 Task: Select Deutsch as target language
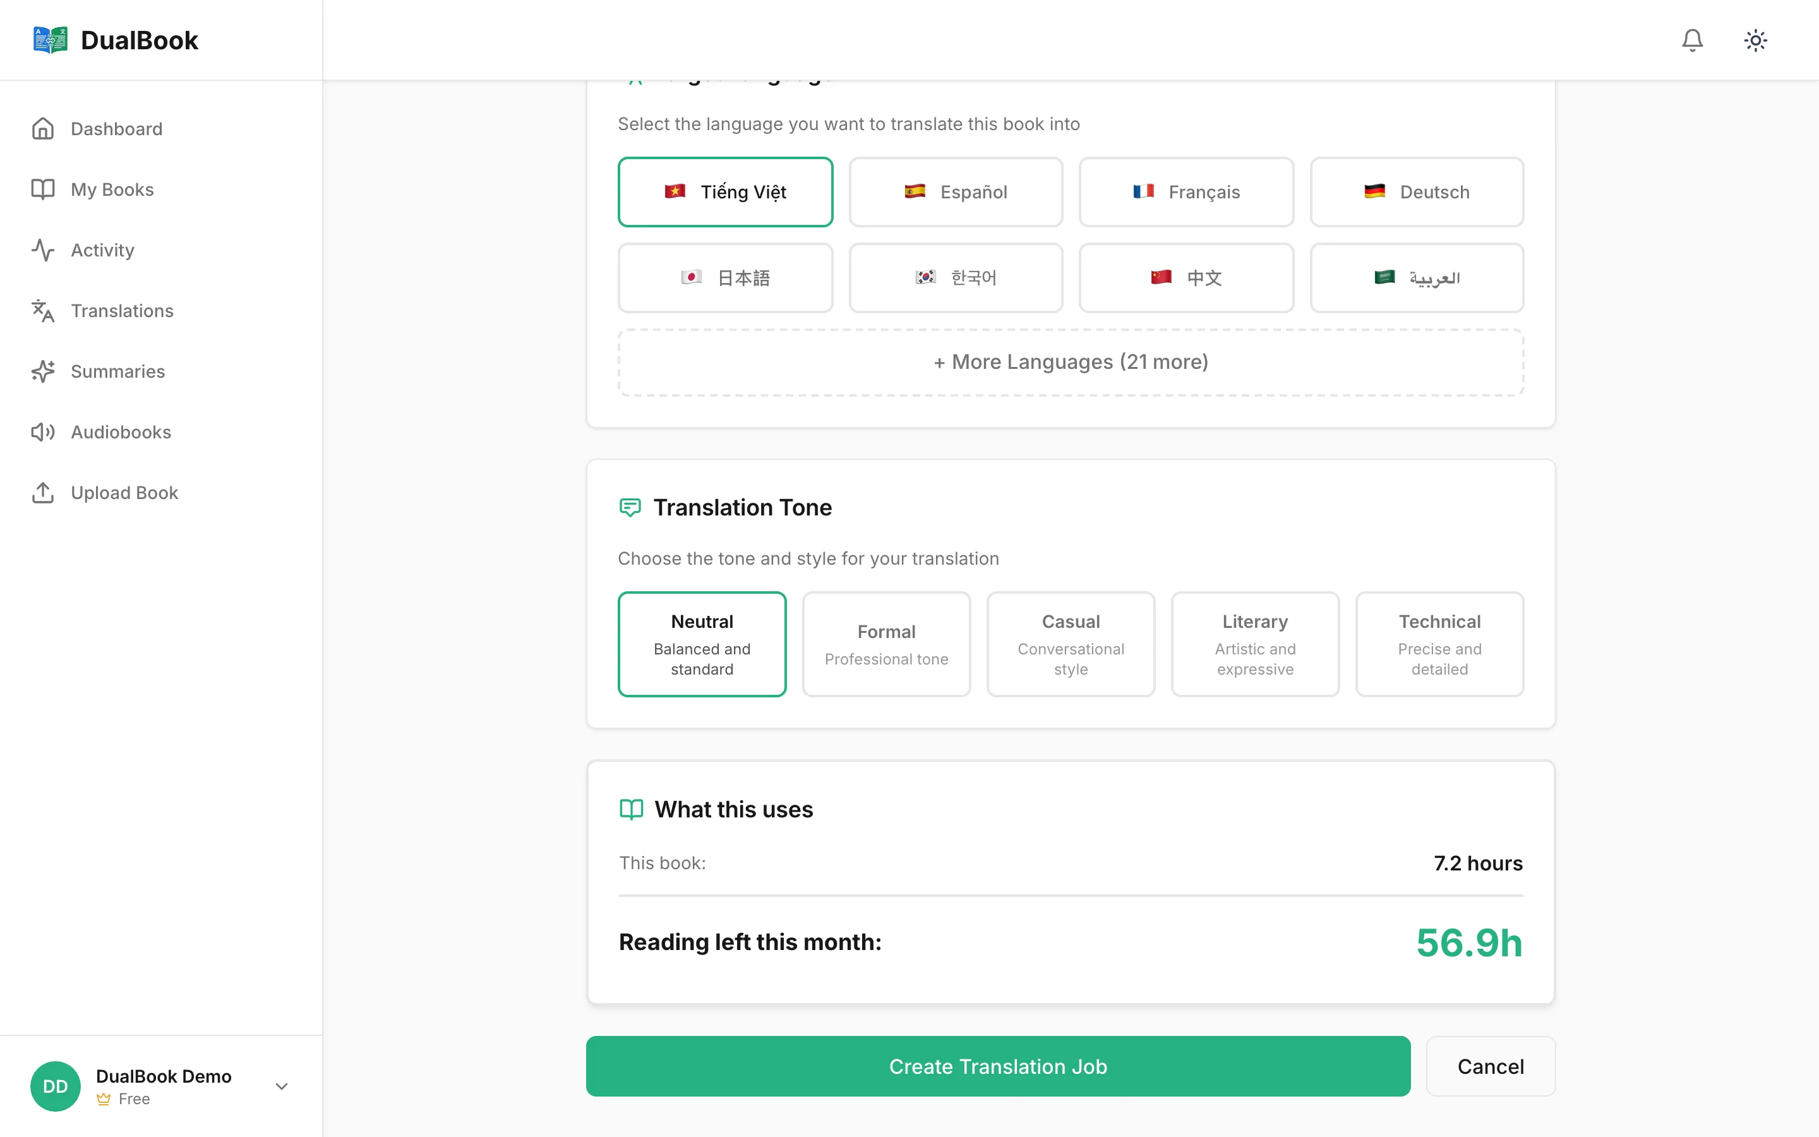[x=1417, y=192]
